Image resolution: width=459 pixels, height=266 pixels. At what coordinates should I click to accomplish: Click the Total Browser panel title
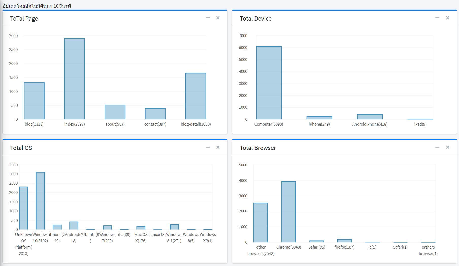pos(258,148)
